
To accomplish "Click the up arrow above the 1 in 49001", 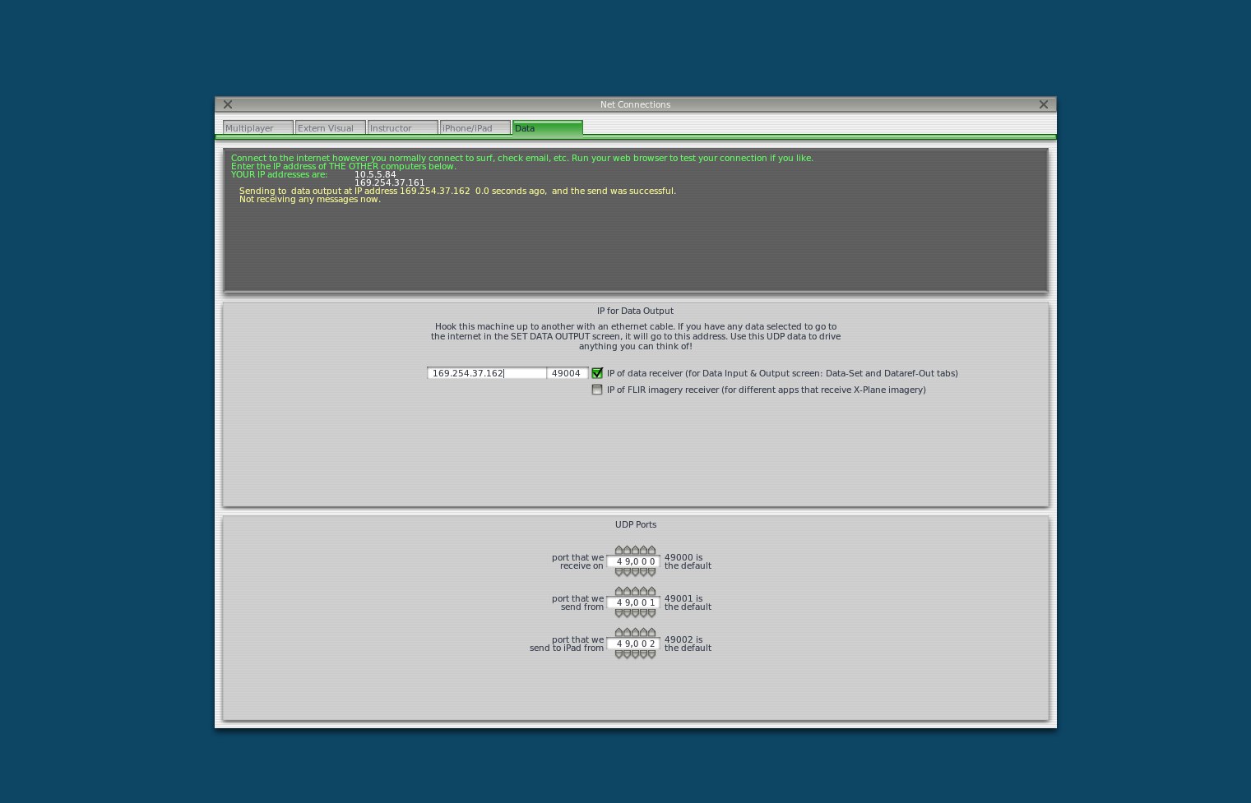I will pos(651,591).
